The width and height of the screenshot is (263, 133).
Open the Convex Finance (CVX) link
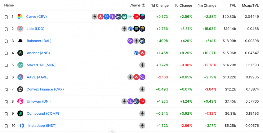click(45, 89)
